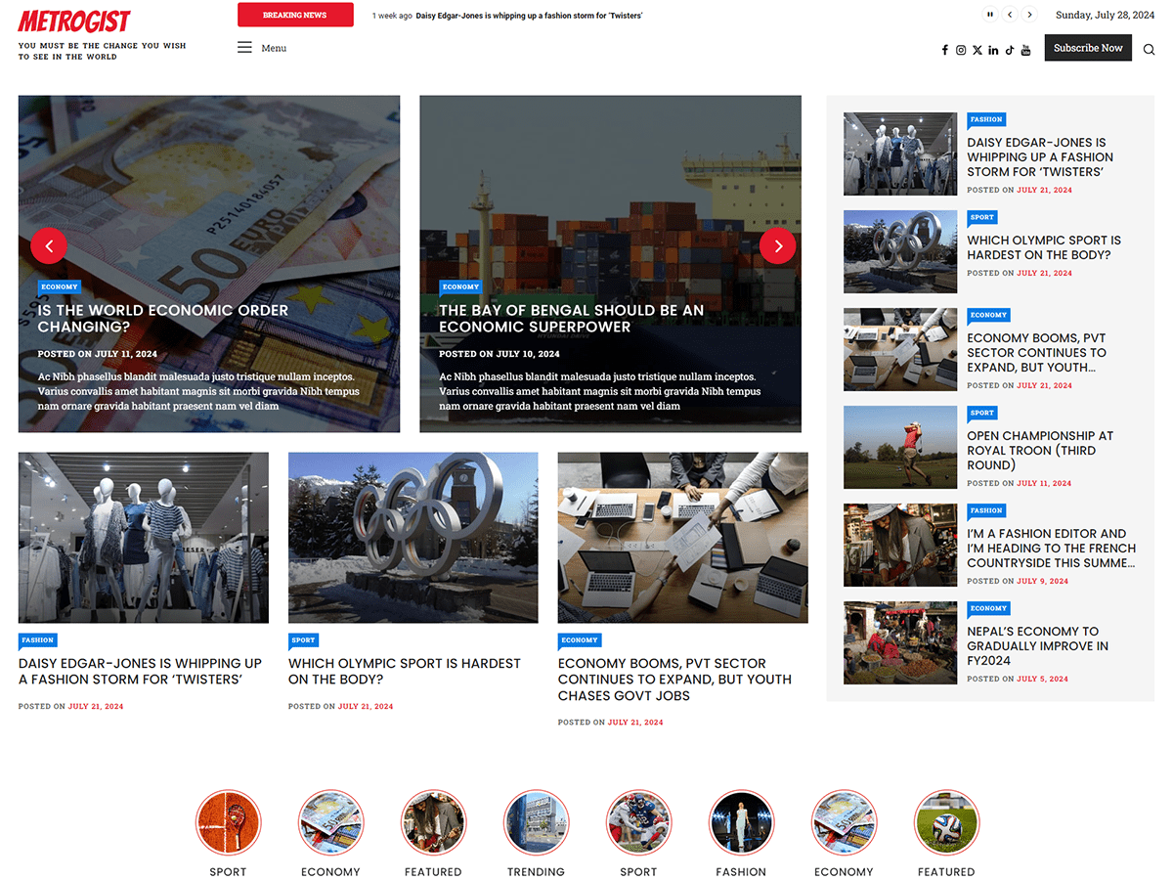Go back a slide with red left arrow
This screenshot has width=1173, height=880.
49,245
